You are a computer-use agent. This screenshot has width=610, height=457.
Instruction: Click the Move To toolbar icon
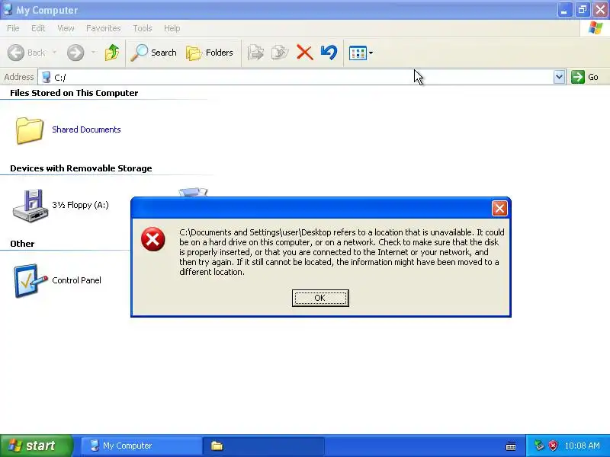click(x=255, y=53)
